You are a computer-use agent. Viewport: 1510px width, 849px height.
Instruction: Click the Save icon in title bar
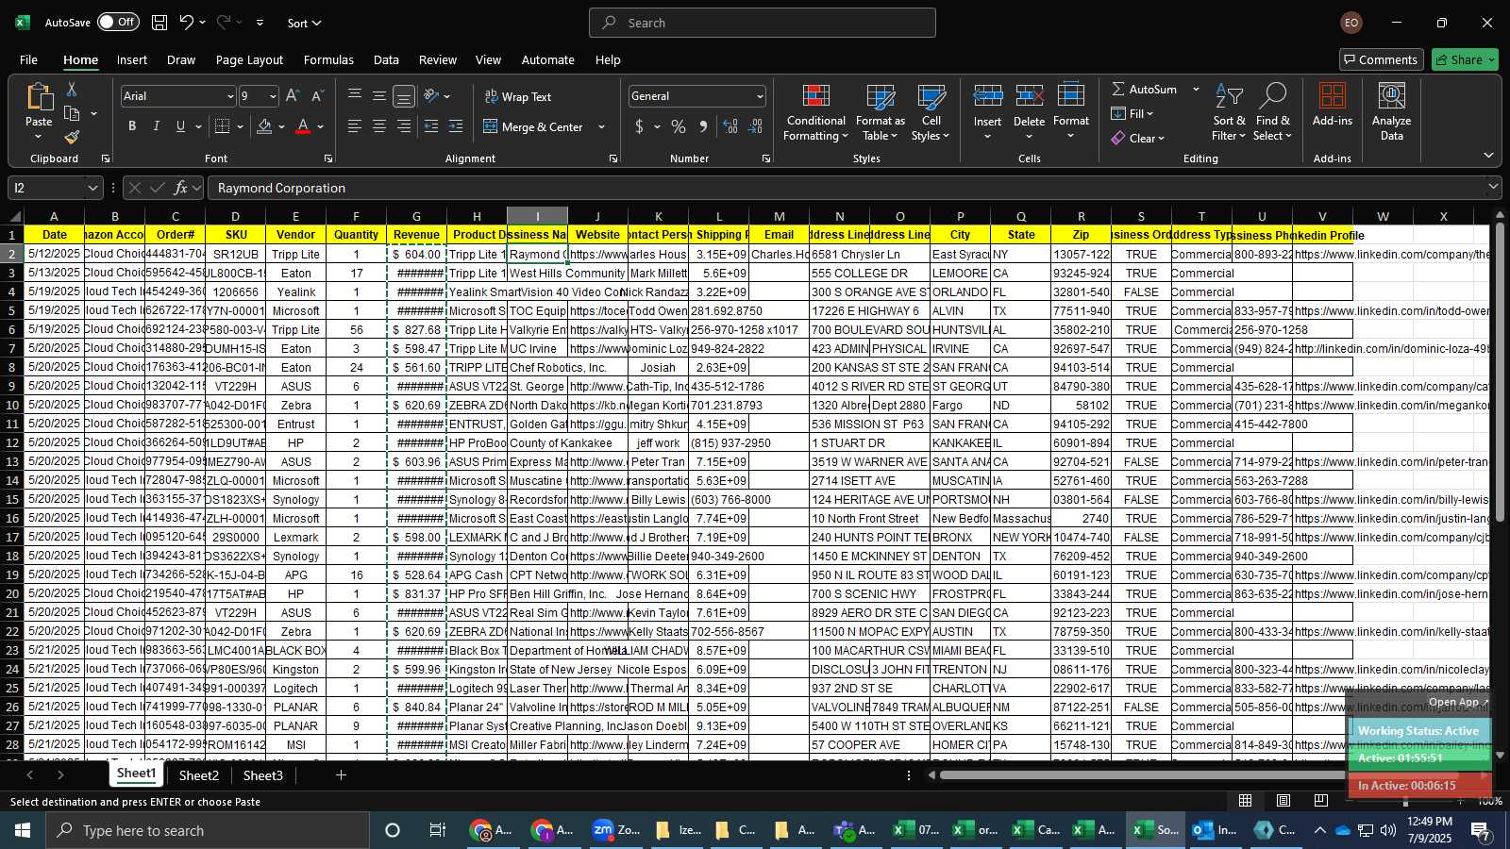(x=159, y=23)
